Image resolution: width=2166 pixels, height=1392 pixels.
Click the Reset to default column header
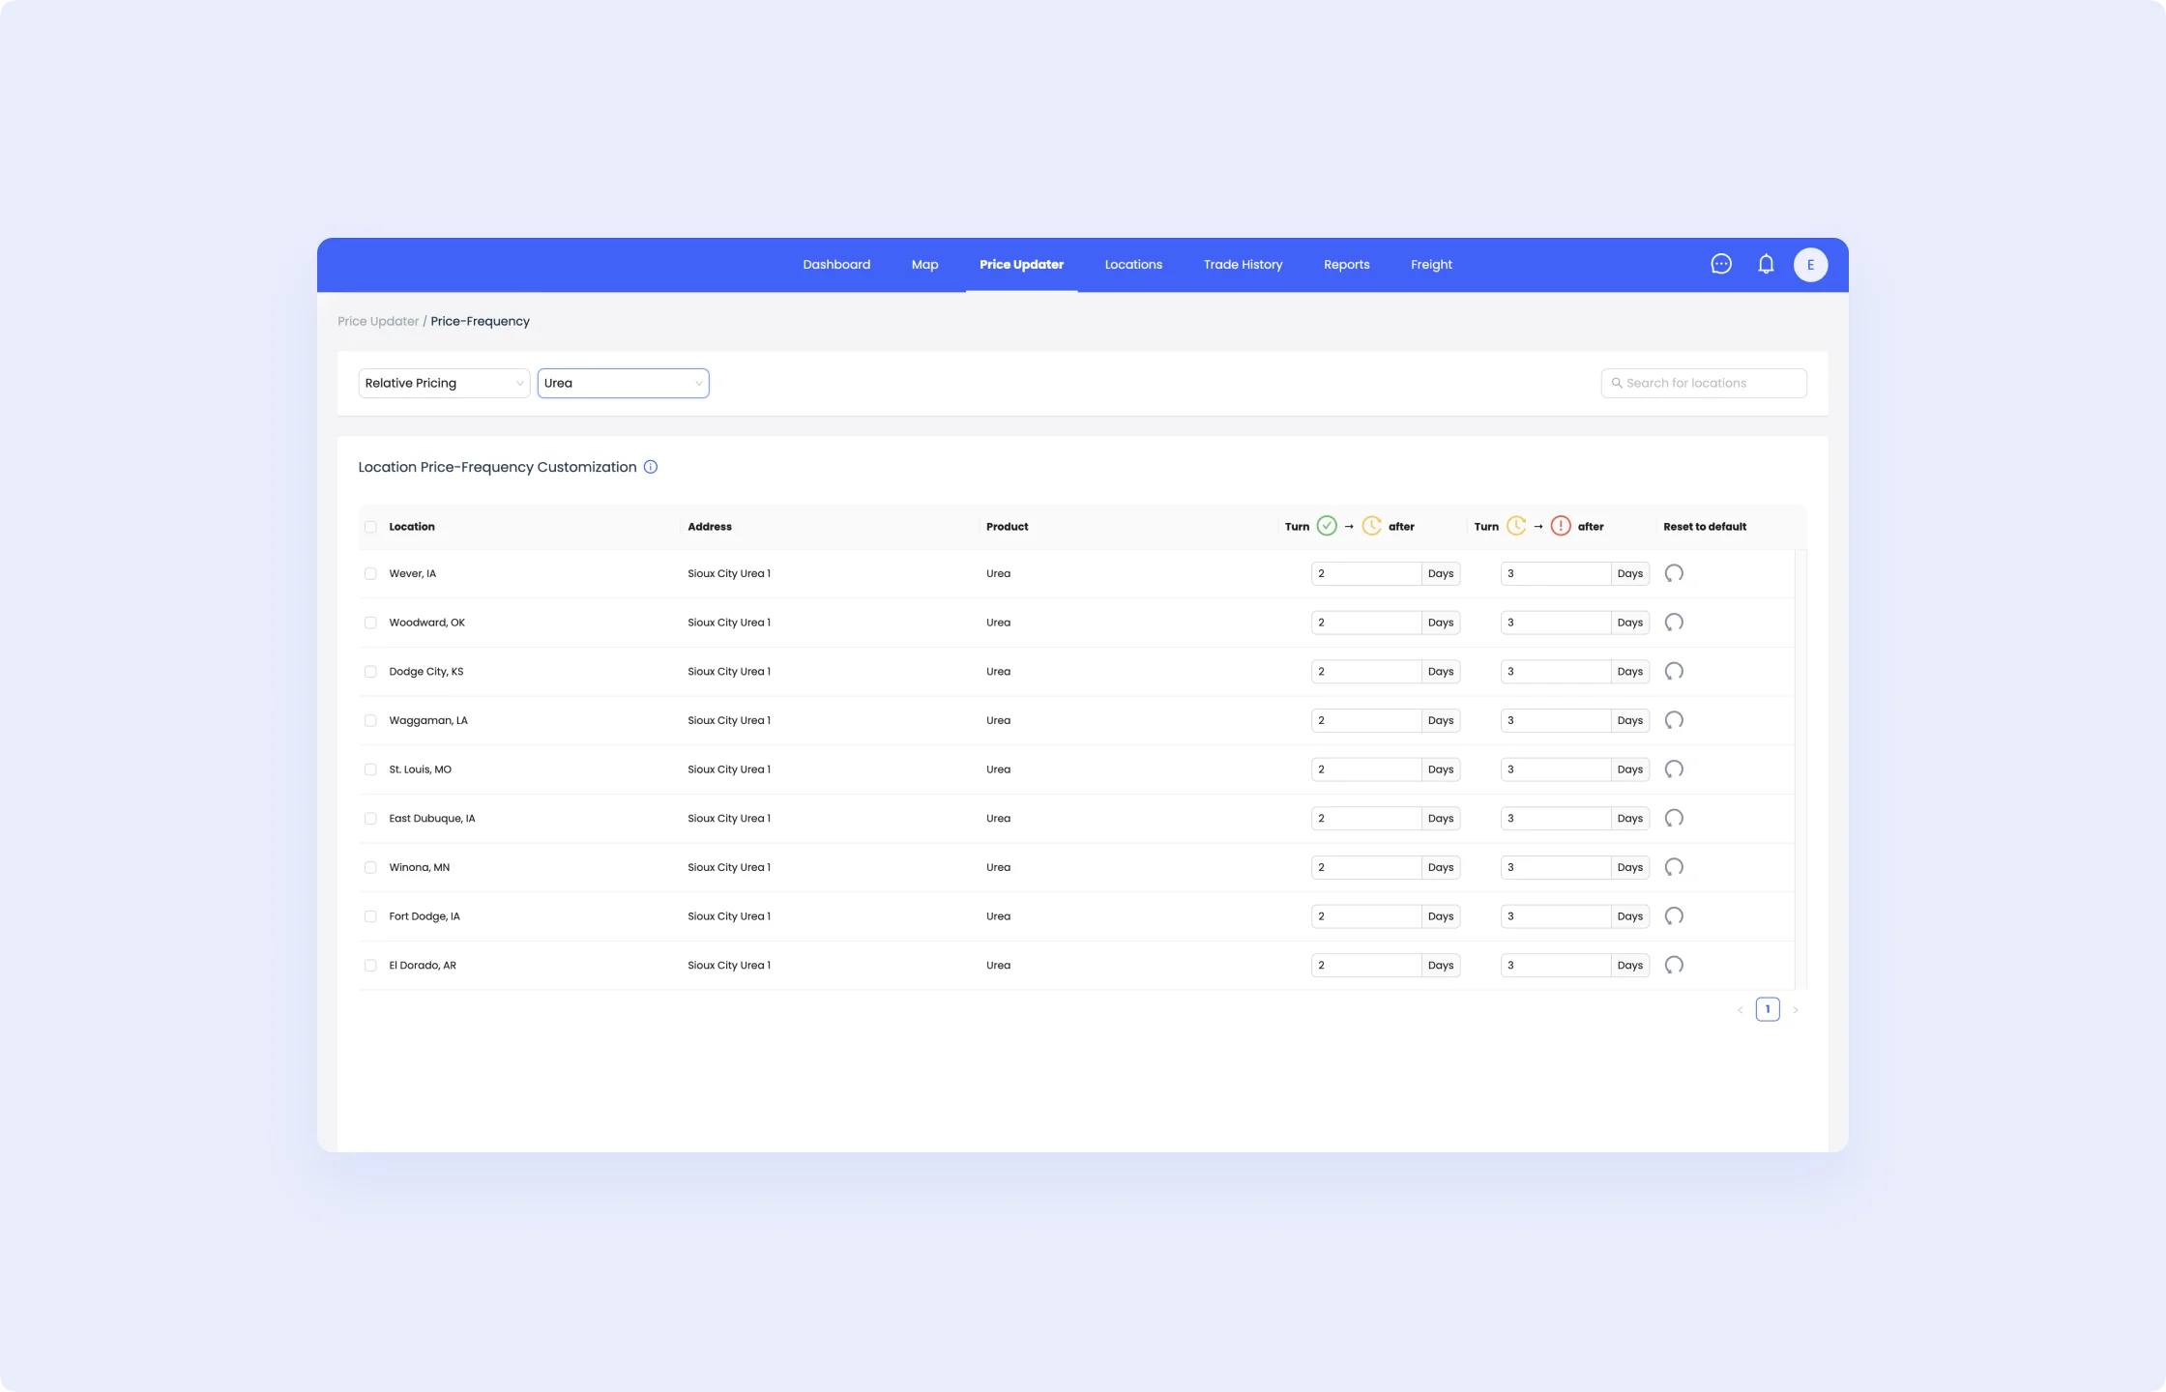click(1705, 527)
